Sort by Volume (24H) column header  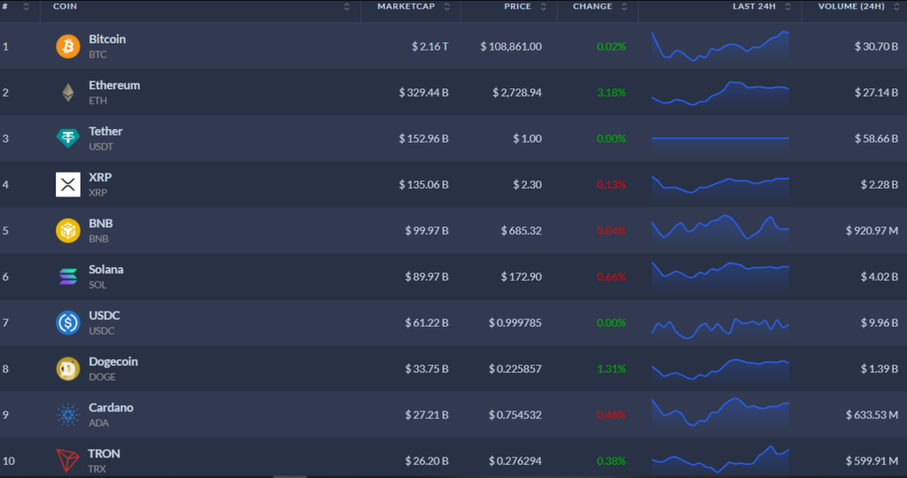point(853,7)
